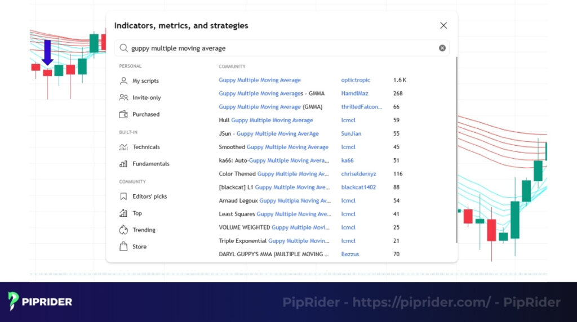Click the Editors' picks bookmark icon
Viewport: 577px width, 322px height.
coord(123,196)
